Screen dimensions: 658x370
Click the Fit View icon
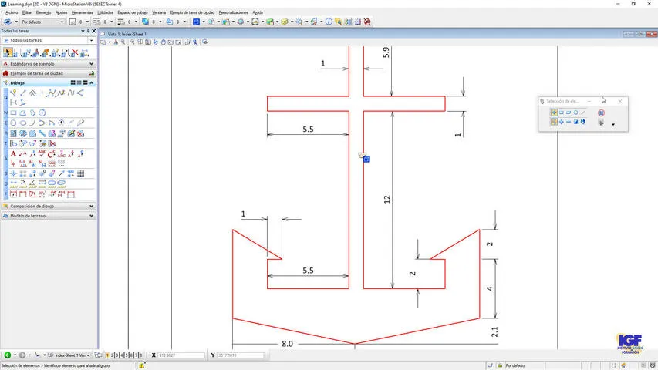point(148,42)
